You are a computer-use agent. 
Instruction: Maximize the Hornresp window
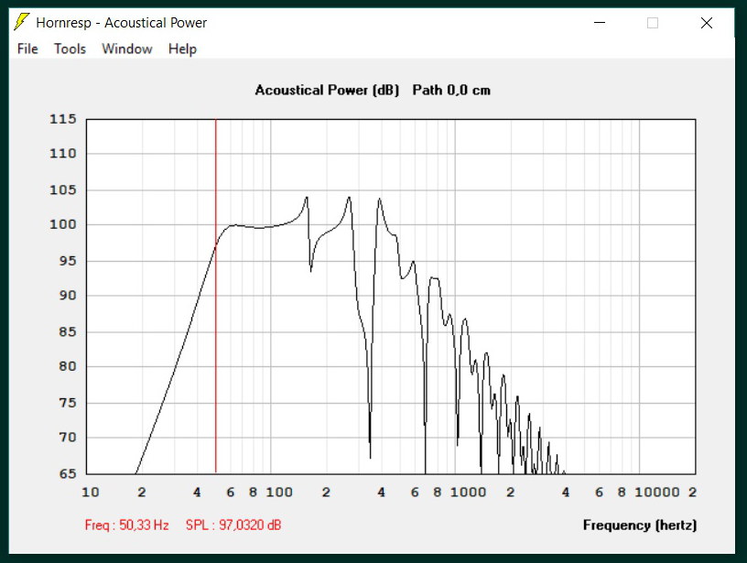[x=652, y=22]
